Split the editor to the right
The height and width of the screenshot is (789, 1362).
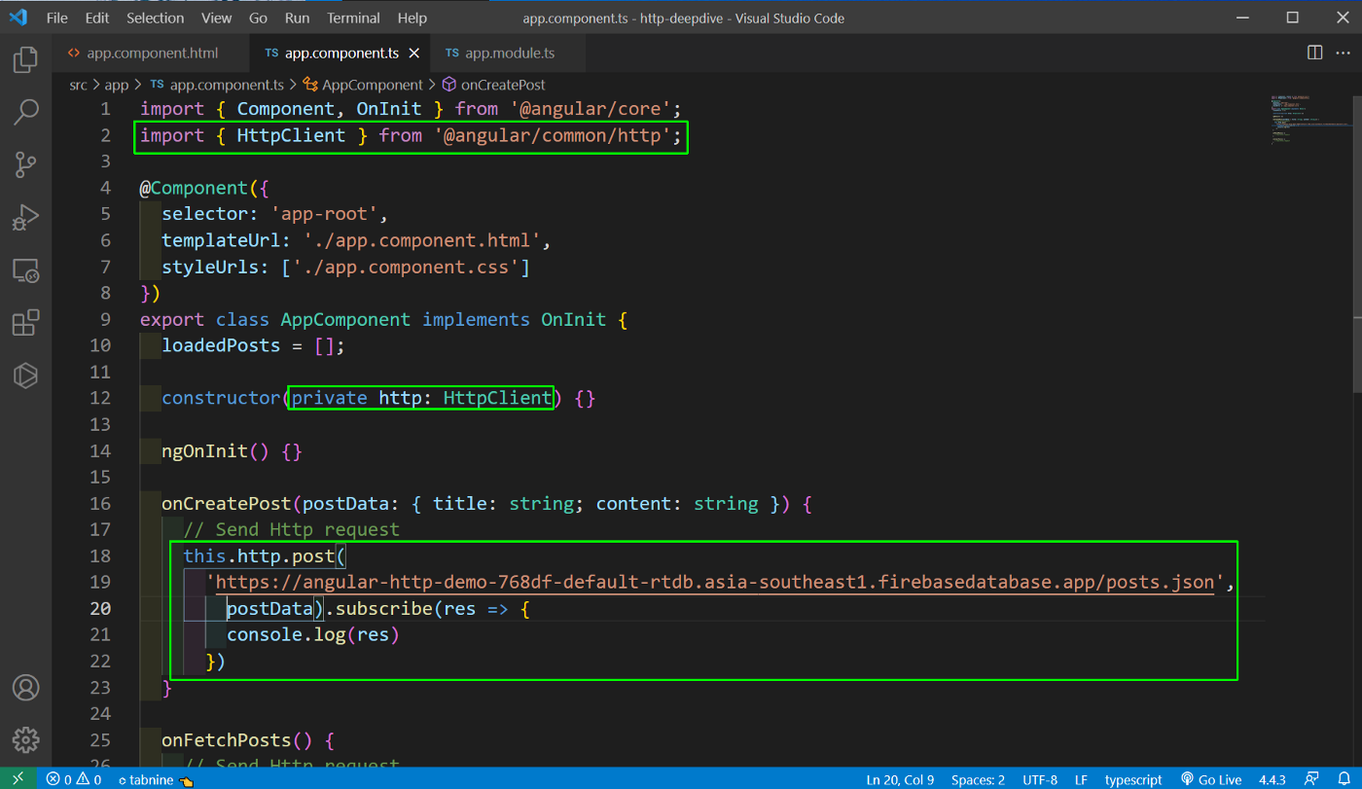click(1314, 53)
